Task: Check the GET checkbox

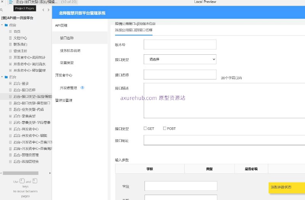Action: click(x=145, y=128)
